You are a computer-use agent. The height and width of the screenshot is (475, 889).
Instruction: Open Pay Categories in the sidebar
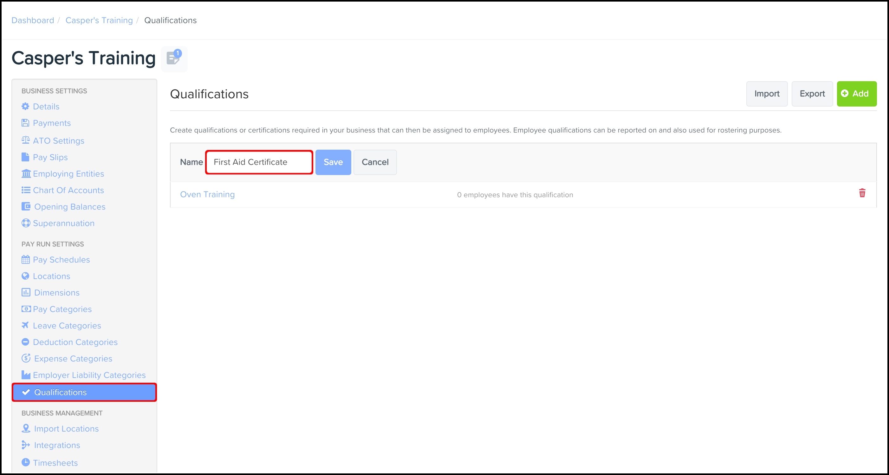(62, 309)
